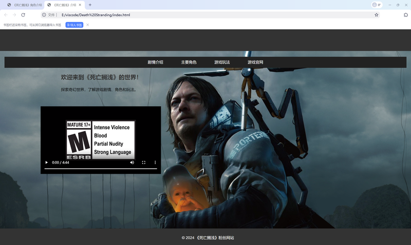Viewport: 411px width, 245px height.
Task: Switch to 《死亡搁浅》角色介绍 tab
Action: (24, 5)
